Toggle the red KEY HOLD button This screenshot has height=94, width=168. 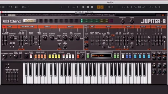[x=78, y=56]
